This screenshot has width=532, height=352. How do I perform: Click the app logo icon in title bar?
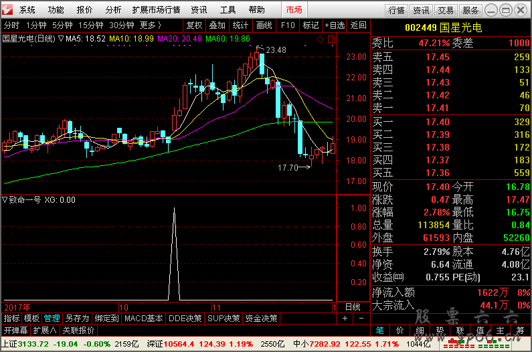(x=8, y=10)
